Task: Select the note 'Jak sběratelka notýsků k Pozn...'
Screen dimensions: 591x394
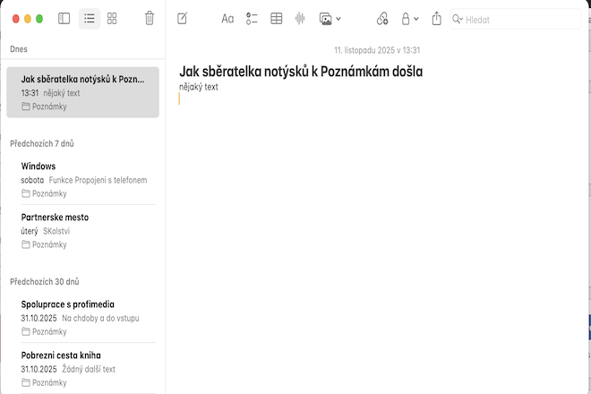Action: tap(83, 92)
